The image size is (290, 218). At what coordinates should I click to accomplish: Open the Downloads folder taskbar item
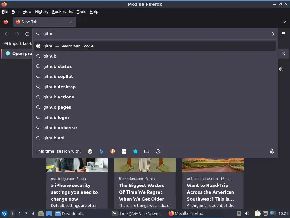pyautogui.click(x=69, y=213)
